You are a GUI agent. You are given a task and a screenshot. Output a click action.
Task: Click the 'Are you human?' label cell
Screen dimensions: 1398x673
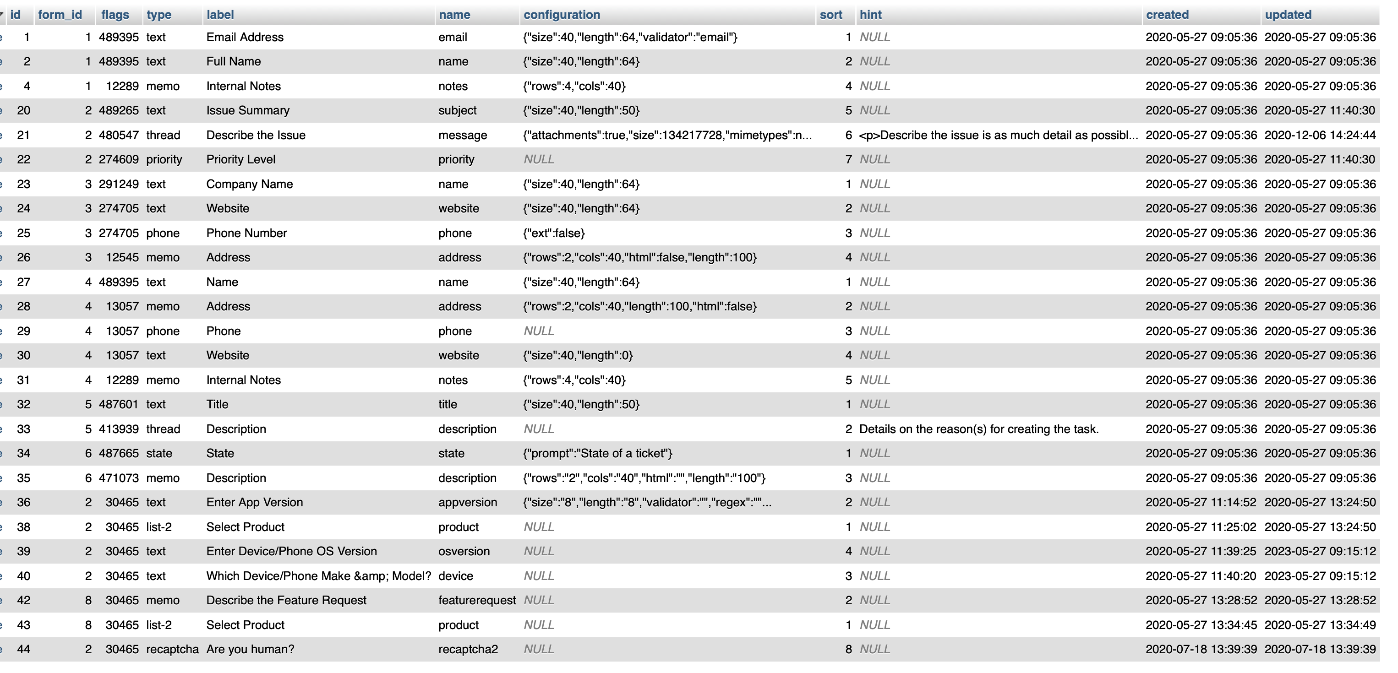250,649
